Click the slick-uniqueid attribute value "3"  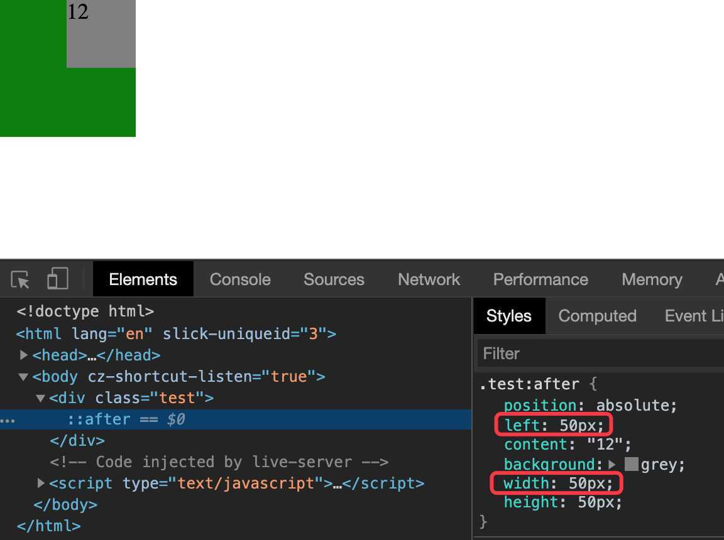tap(312, 334)
